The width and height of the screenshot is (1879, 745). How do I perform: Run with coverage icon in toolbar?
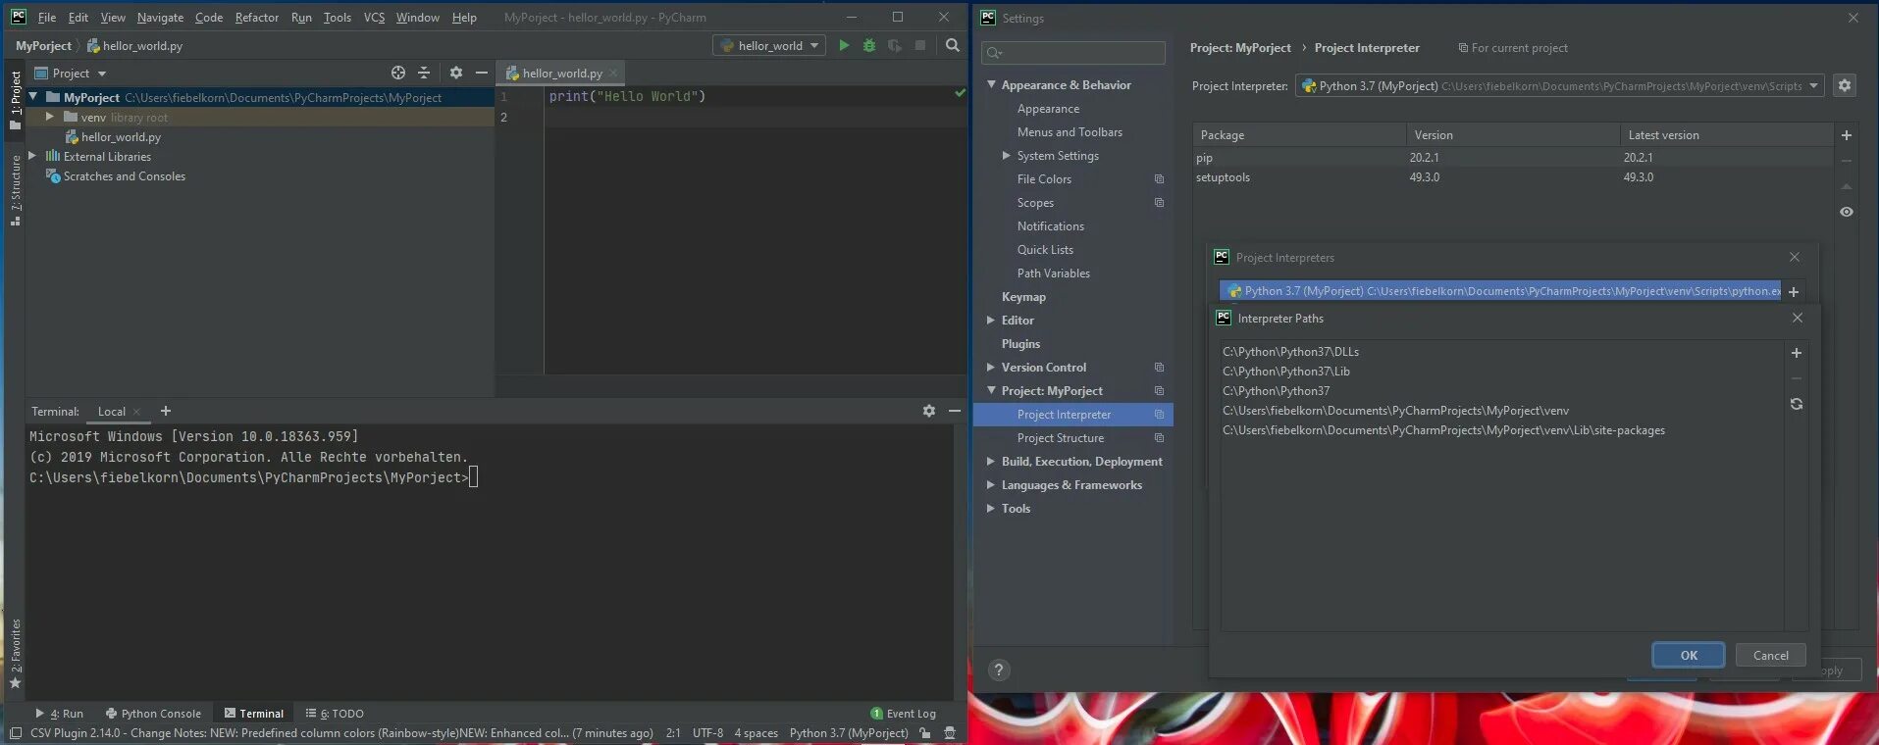pos(895,45)
